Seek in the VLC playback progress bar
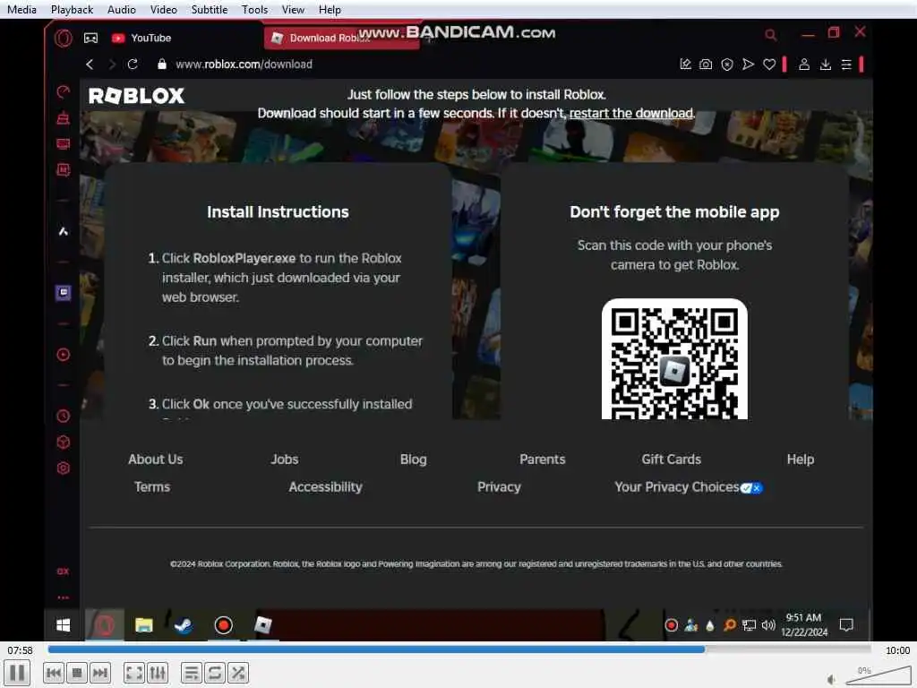917x688 pixels. point(459,649)
